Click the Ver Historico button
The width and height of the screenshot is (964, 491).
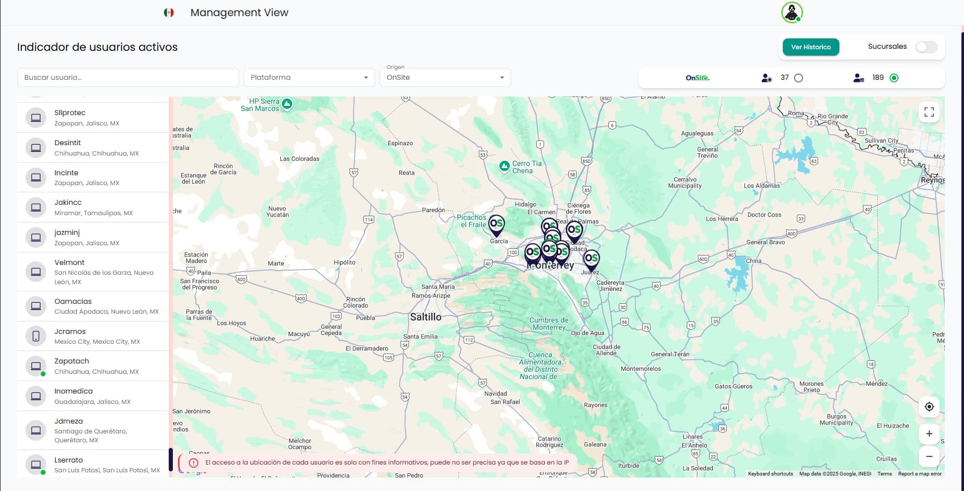(811, 47)
